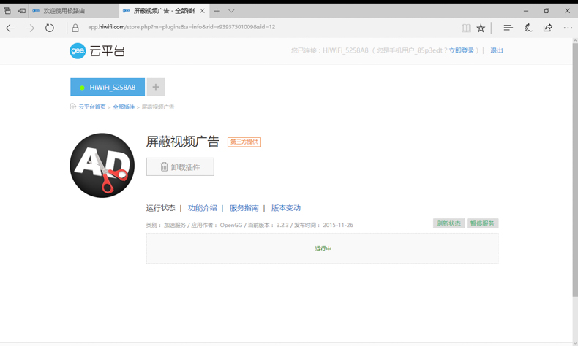578x346 pixels.
Task: Click the 立即登录 link
Action: click(x=461, y=51)
